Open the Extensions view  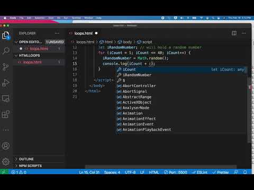6,114
